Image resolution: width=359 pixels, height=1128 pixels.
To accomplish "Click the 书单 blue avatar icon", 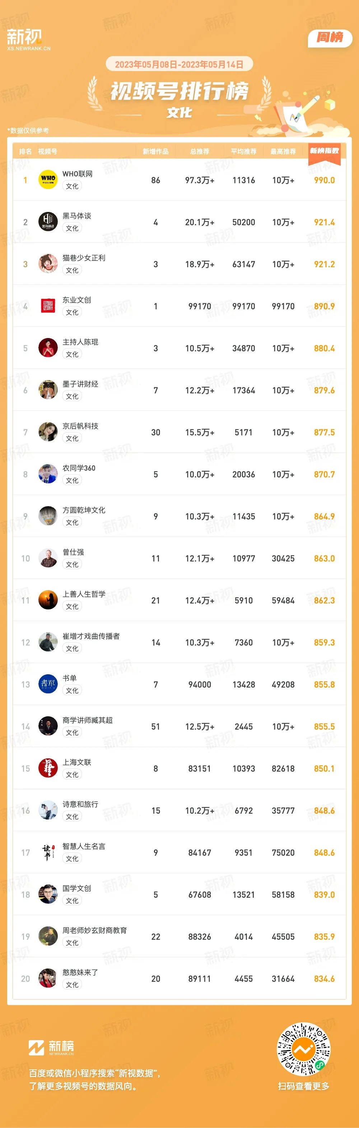I will coord(48,684).
